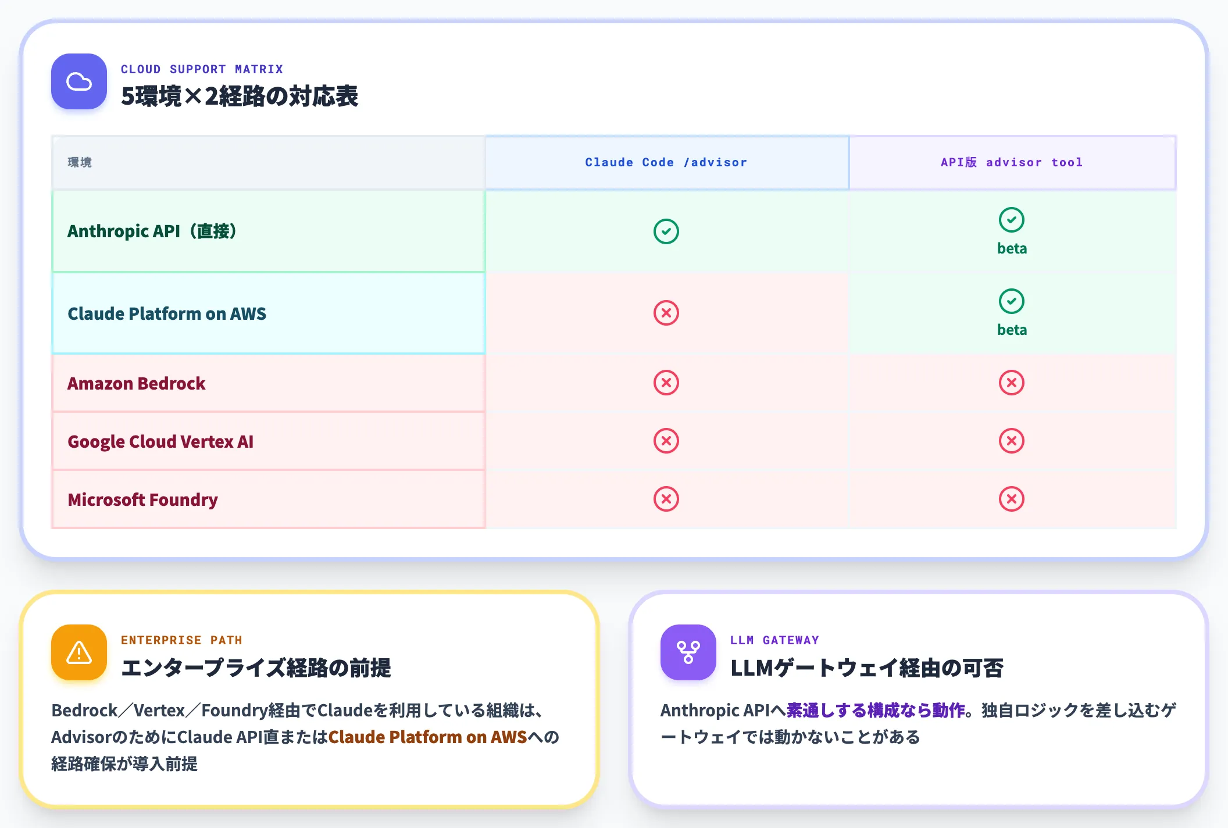Click the 'CLOUD SUPPORT MATRIX' caption
Viewport: 1228px width, 828px height.
click(202, 69)
